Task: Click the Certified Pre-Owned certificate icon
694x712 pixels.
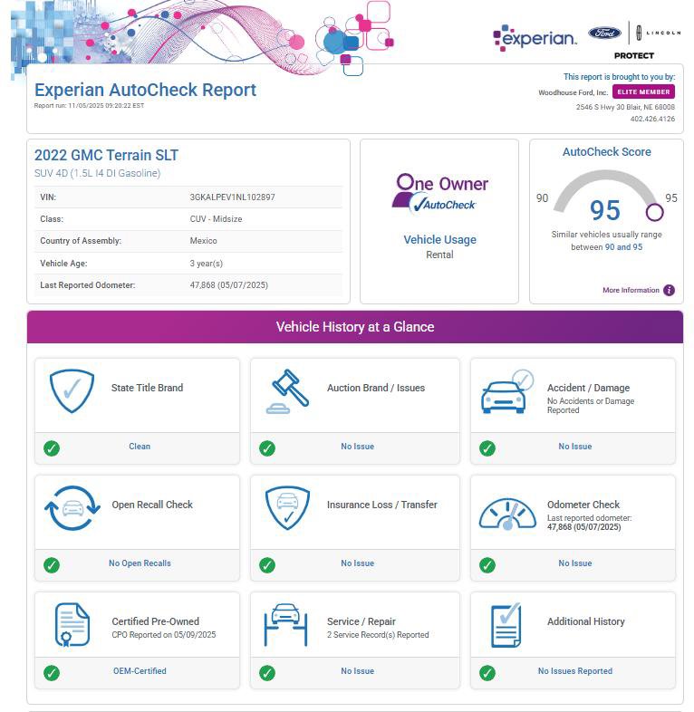Action: pyautogui.click(x=72, y=626)
